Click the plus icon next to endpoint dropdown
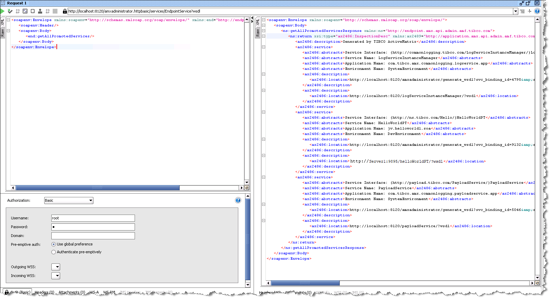Viewport: 550px width, 298px height. [x=530, y=11]
